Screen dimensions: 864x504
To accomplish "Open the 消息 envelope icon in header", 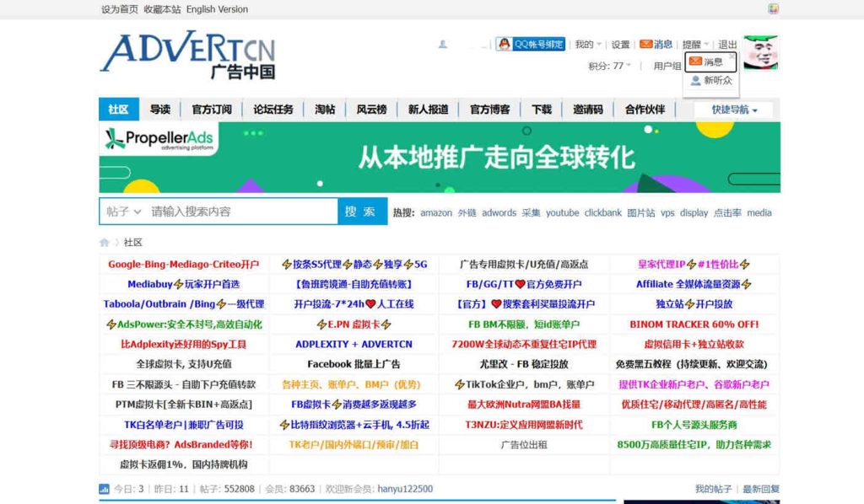I will (x=645, y=45).
